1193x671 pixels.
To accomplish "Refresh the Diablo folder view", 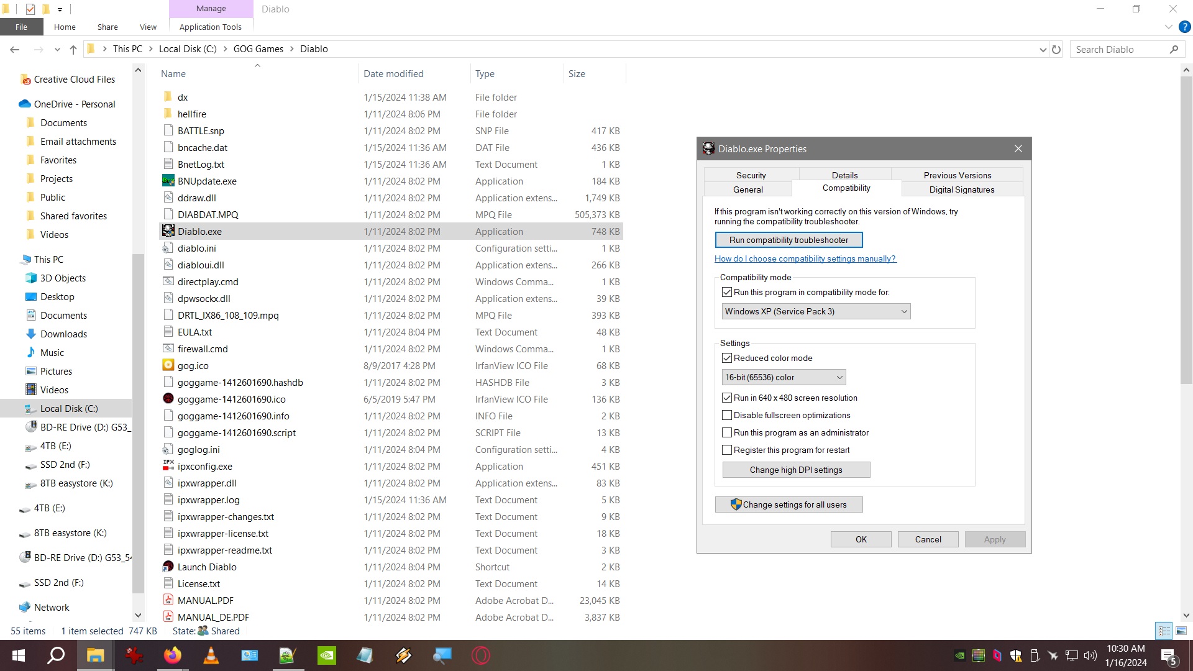I will coord(1056,49).
